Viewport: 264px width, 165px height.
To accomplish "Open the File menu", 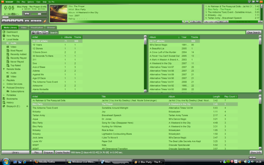I will [18, 2].
